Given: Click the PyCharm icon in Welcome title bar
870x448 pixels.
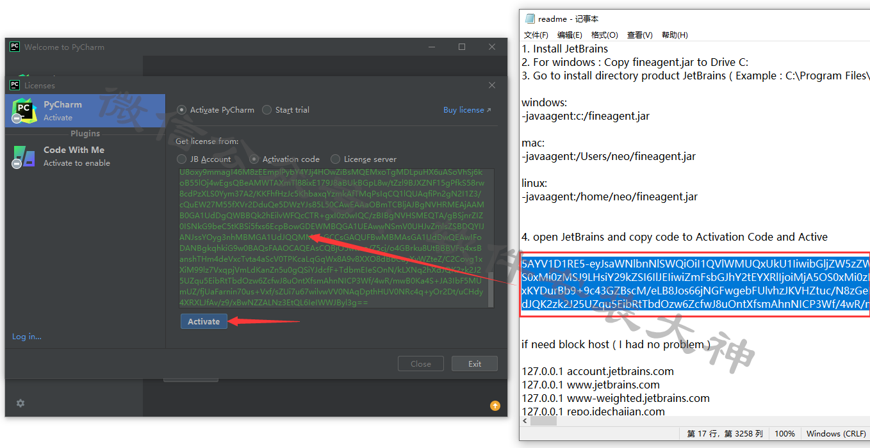Looking at the screenshot, I should tap(15, 47).
